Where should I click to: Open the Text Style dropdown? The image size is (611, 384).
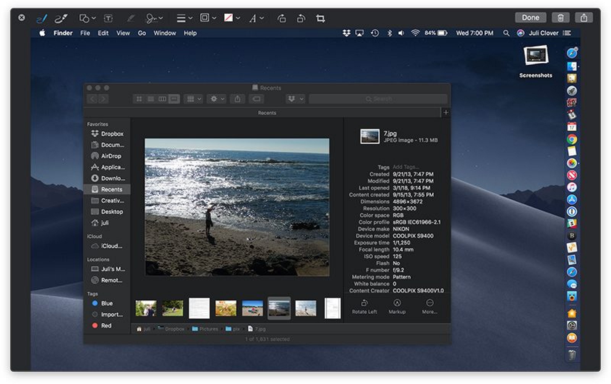[257, 18]
